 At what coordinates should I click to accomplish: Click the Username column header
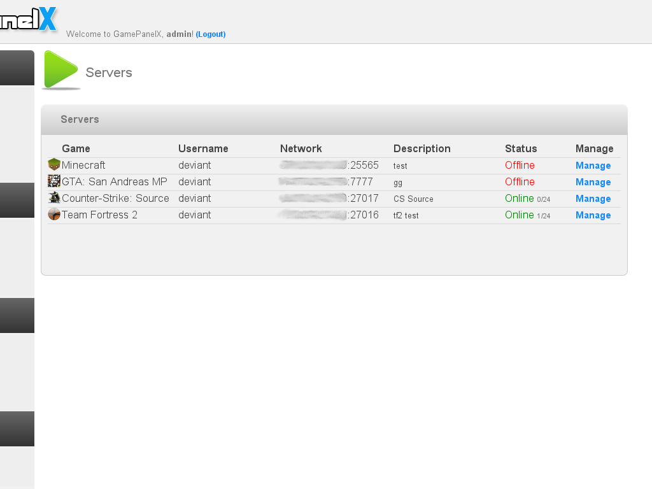(x=203, y=148)
